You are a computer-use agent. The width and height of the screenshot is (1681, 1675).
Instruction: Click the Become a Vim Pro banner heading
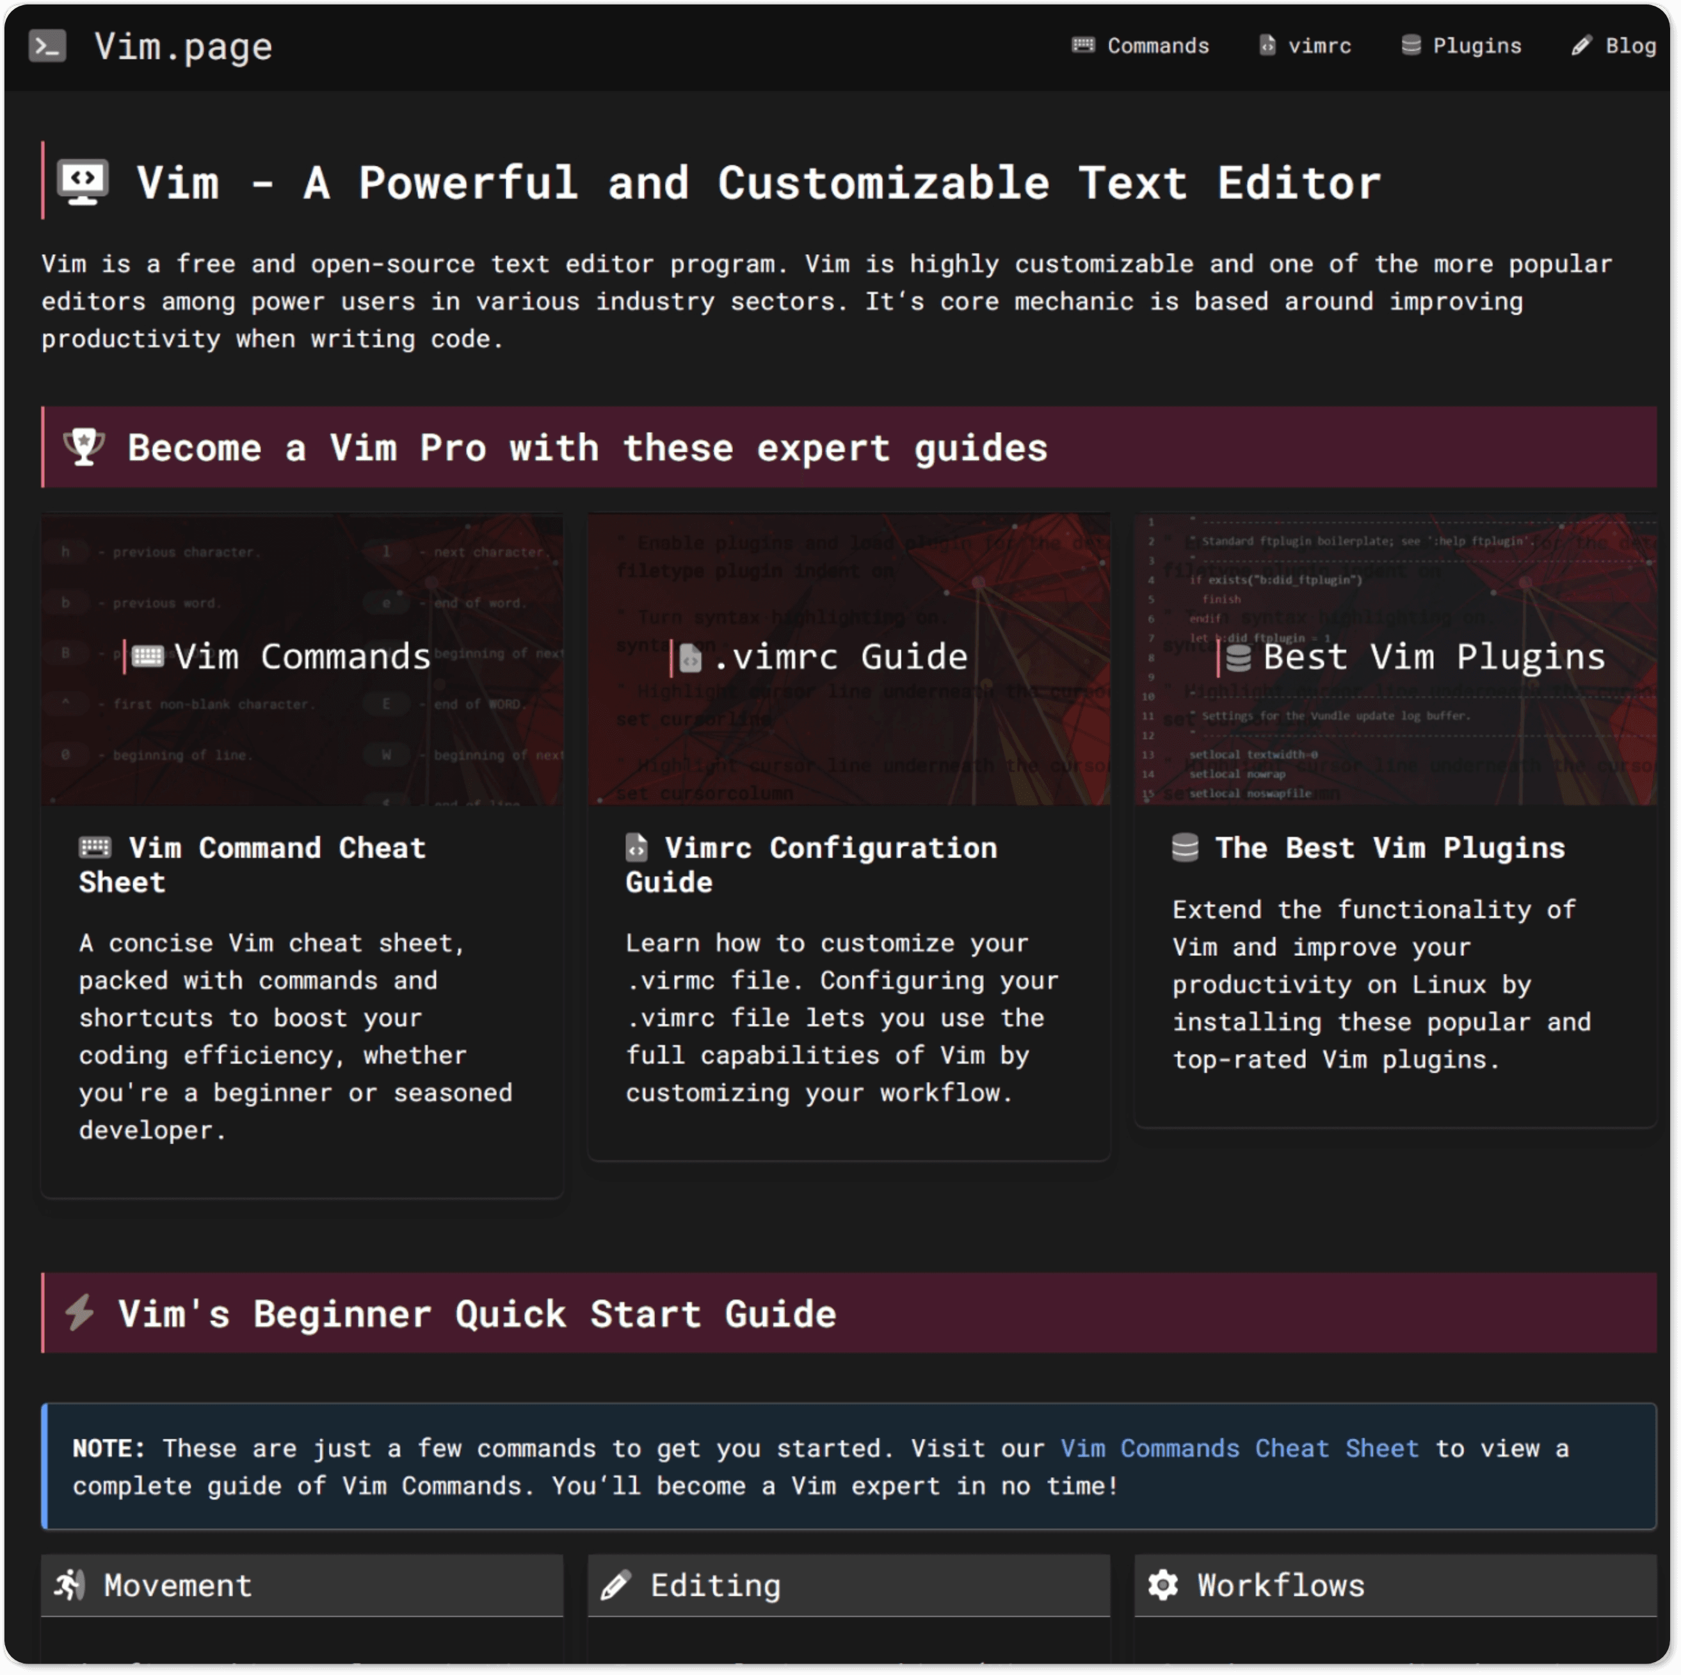[588, 448]
